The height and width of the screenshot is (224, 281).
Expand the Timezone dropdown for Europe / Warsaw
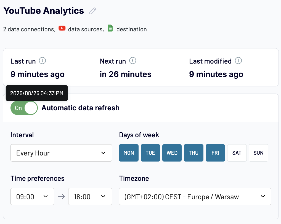195,196
